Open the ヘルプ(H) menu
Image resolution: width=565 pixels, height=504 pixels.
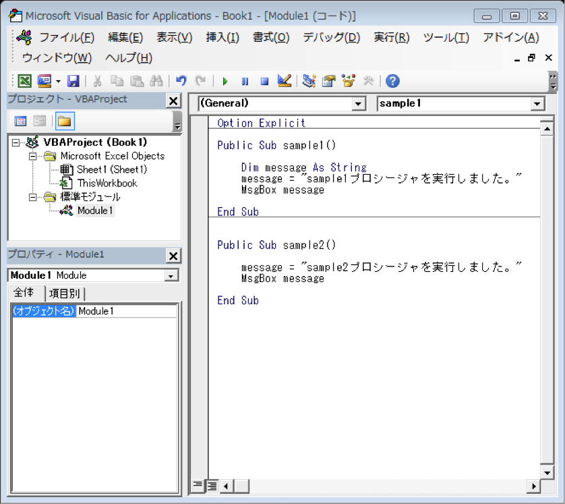click(129, 57)
